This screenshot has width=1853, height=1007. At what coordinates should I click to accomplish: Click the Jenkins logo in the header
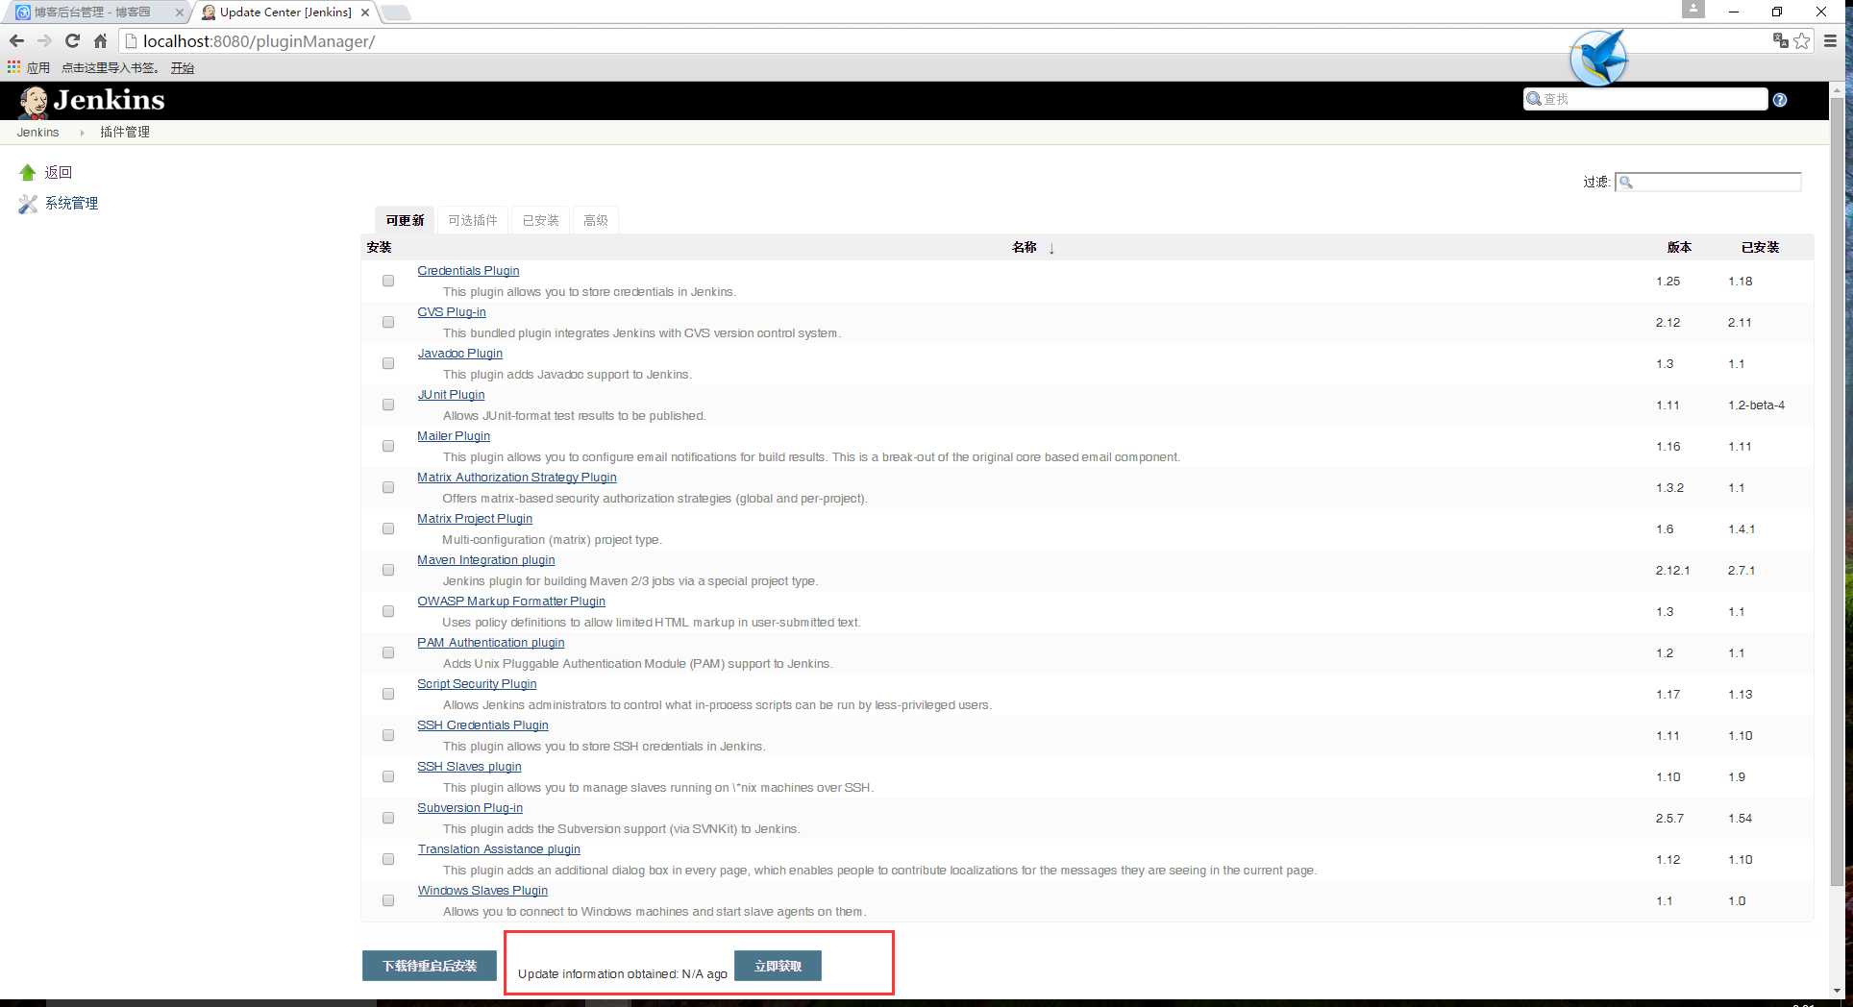[x=92, y=101]
